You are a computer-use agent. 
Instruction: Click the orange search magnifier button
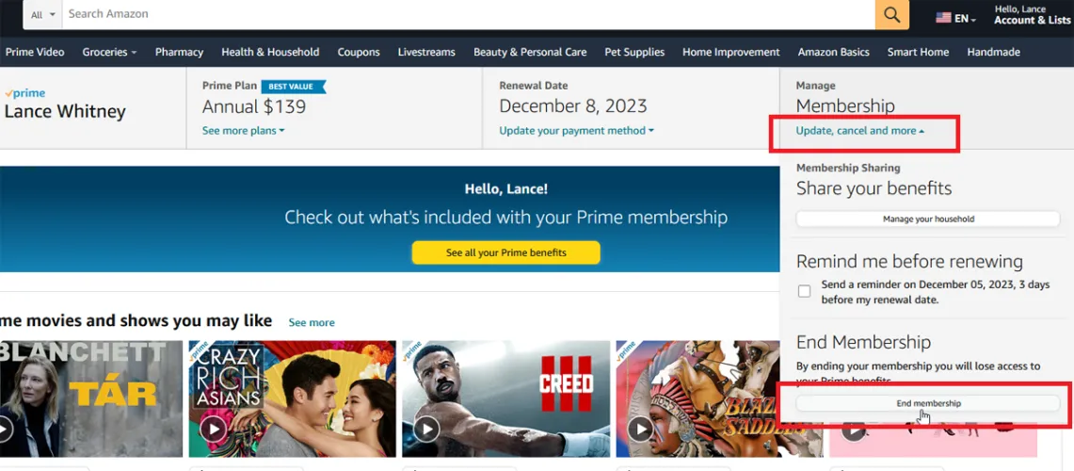pyautogui.click(x=891, y=14)
